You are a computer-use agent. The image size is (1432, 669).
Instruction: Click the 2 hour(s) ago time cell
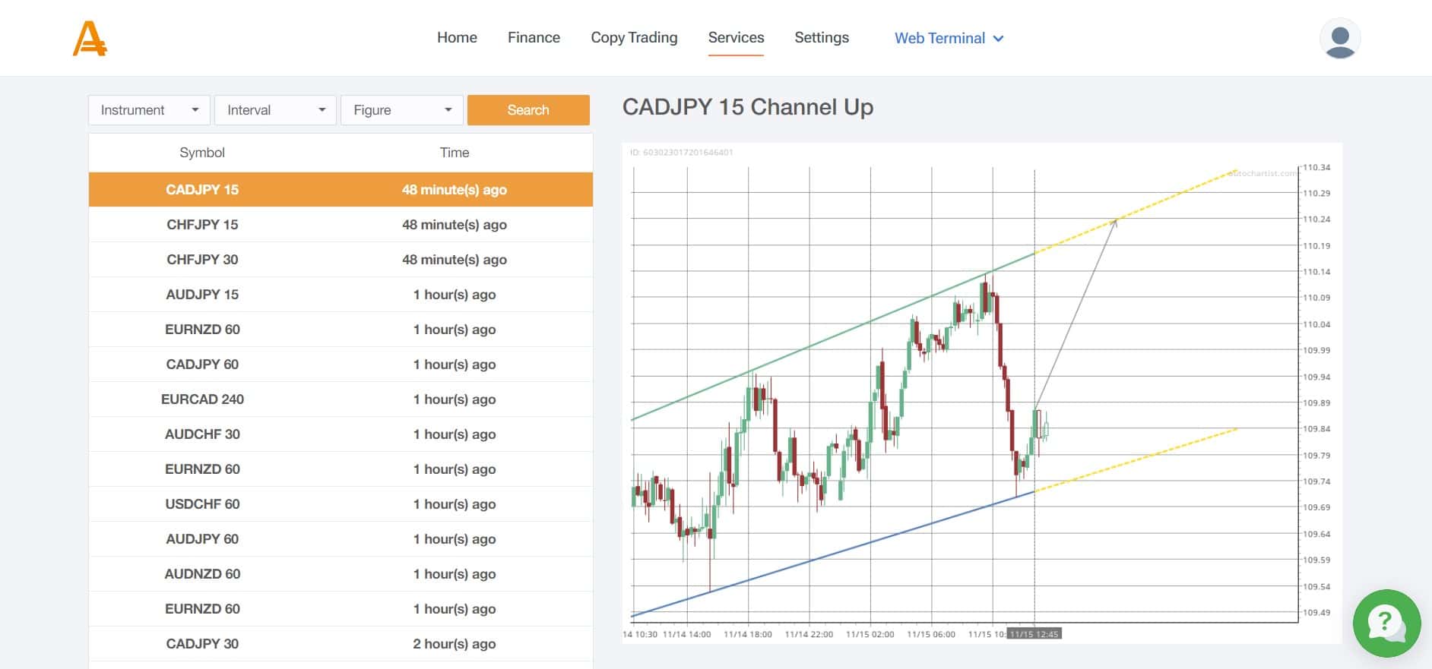(455, 644)
